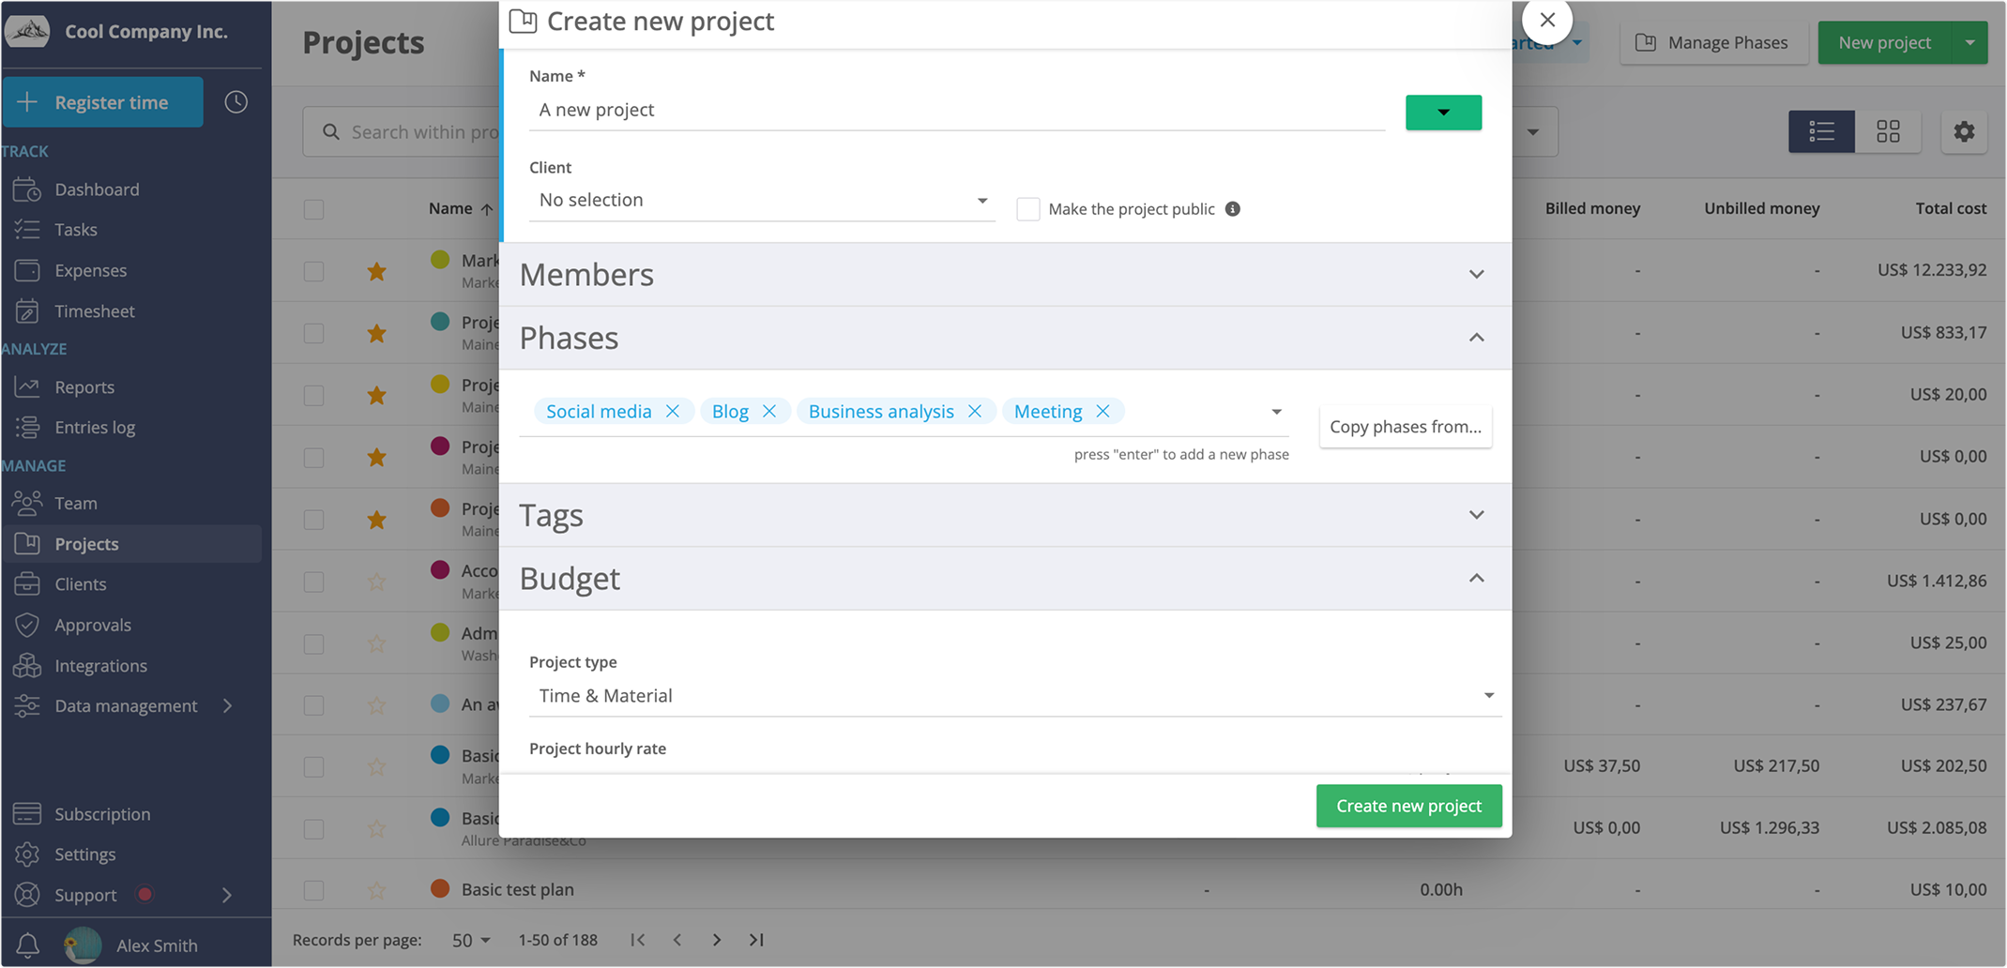2007x968 pixels.
Task: Enable the Make the project public checkbox
Action: (1028, 208)
